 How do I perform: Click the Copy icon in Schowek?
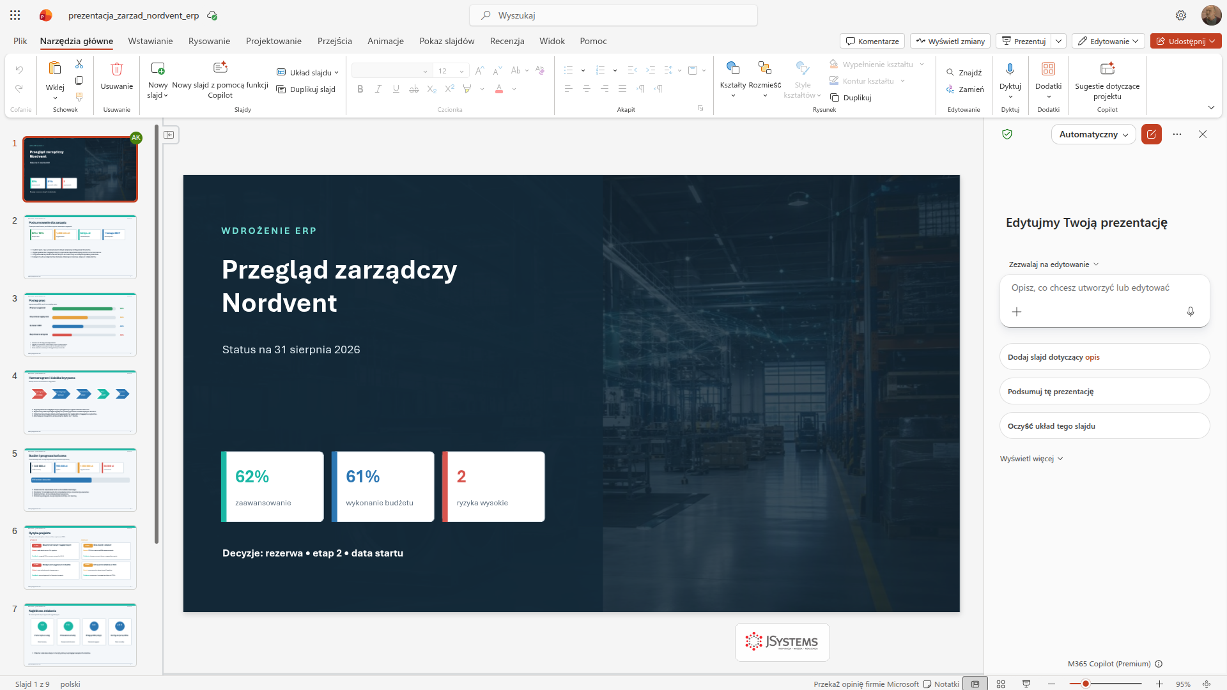coord(79,80)
